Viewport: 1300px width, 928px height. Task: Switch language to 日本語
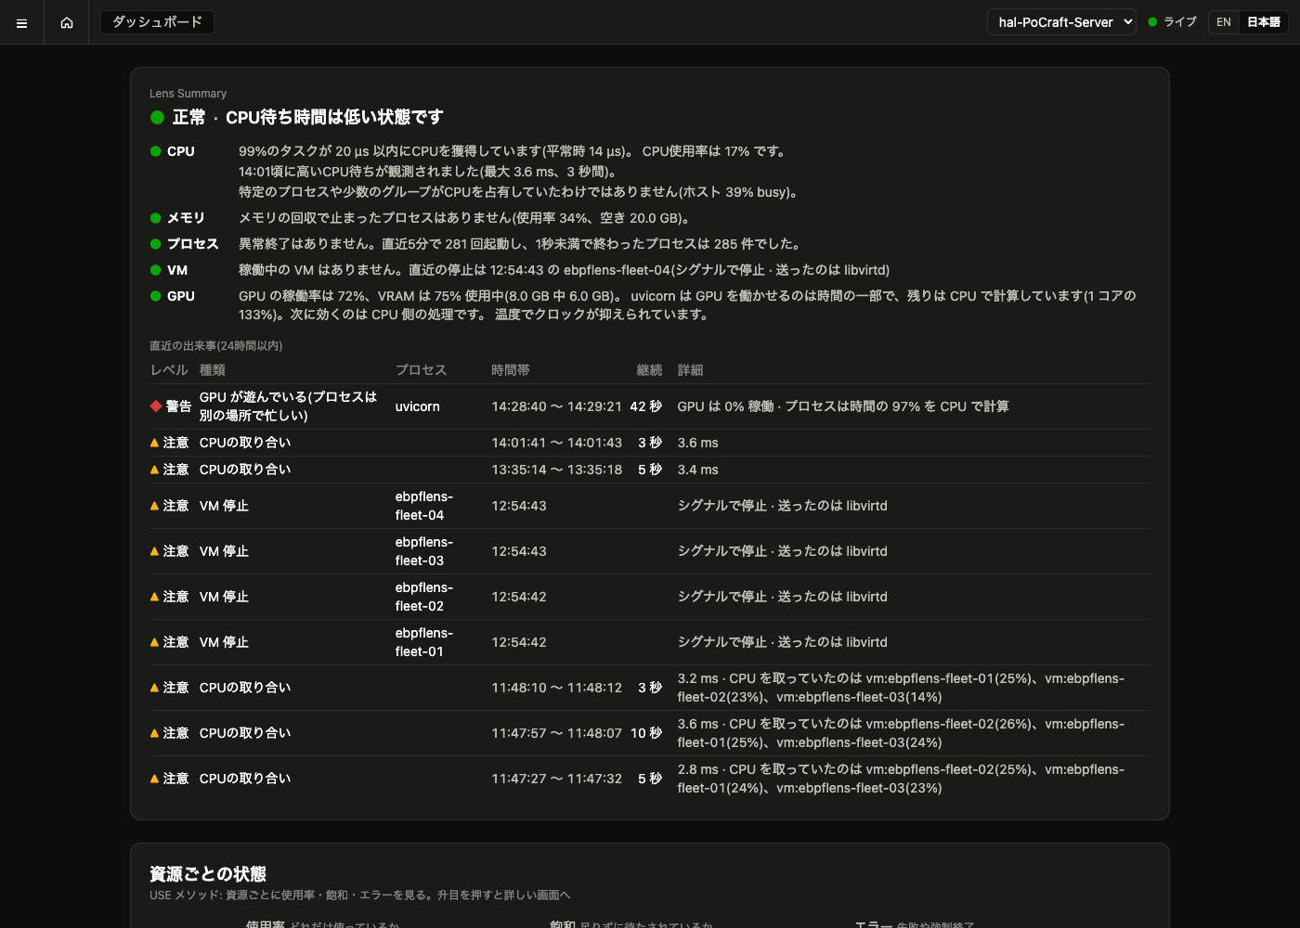(x=1264, y=22)
